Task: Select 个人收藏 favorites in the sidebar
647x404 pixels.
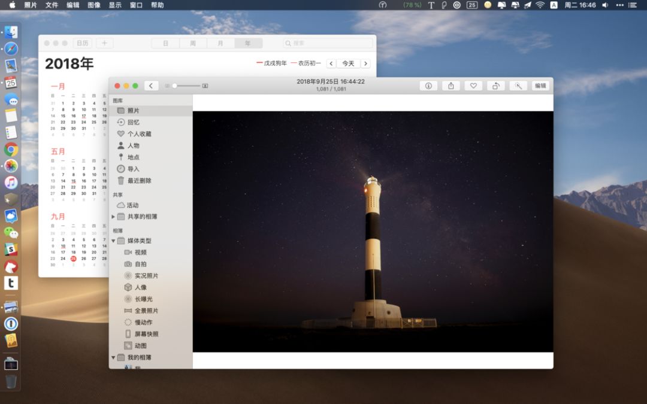Action: pyautogui.click(x=139, y=134)
